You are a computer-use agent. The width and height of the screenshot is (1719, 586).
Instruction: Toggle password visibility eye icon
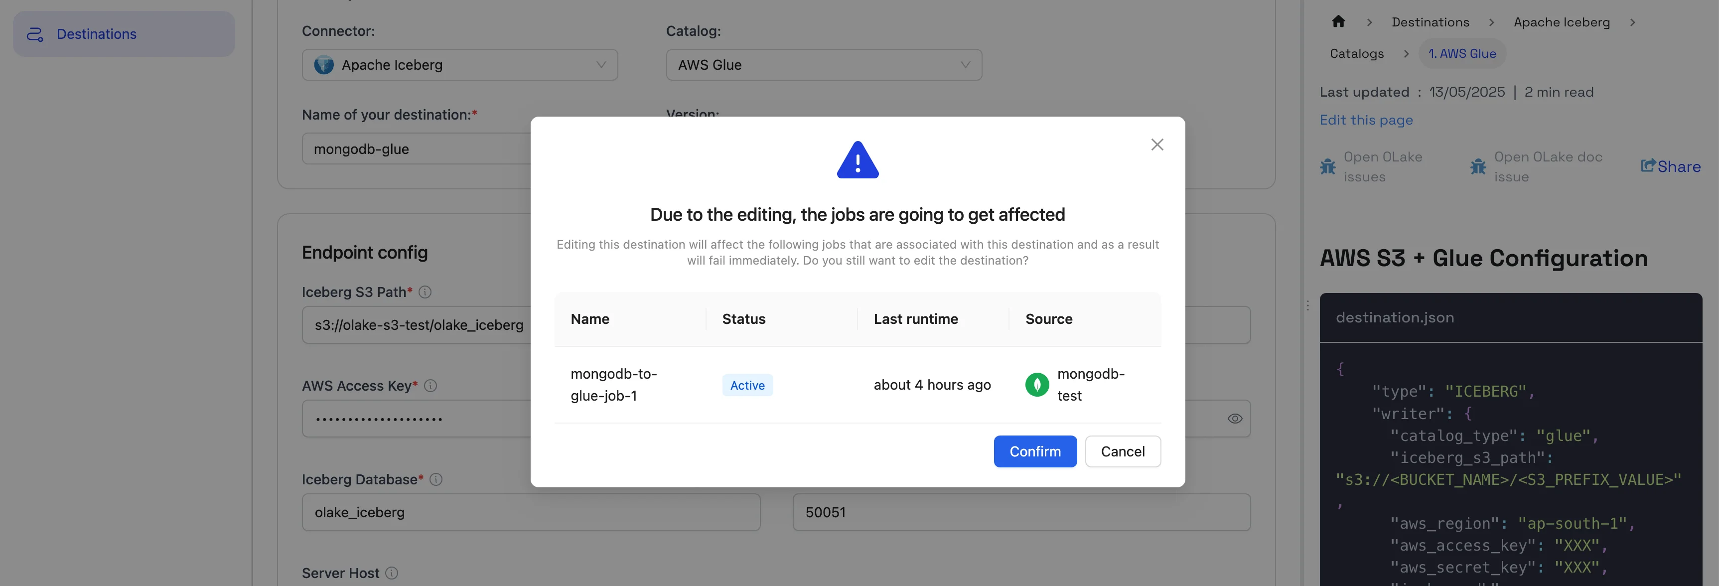click(x=1235, y=419)
